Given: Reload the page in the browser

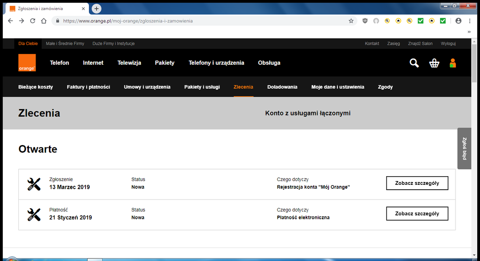Looking at the screenshot, I should pos(33,21).
